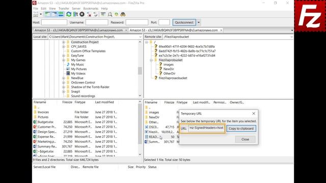Dismiss Temporary URL dialog with X
This screenshot has height=183, width=326.
(254, 113)
